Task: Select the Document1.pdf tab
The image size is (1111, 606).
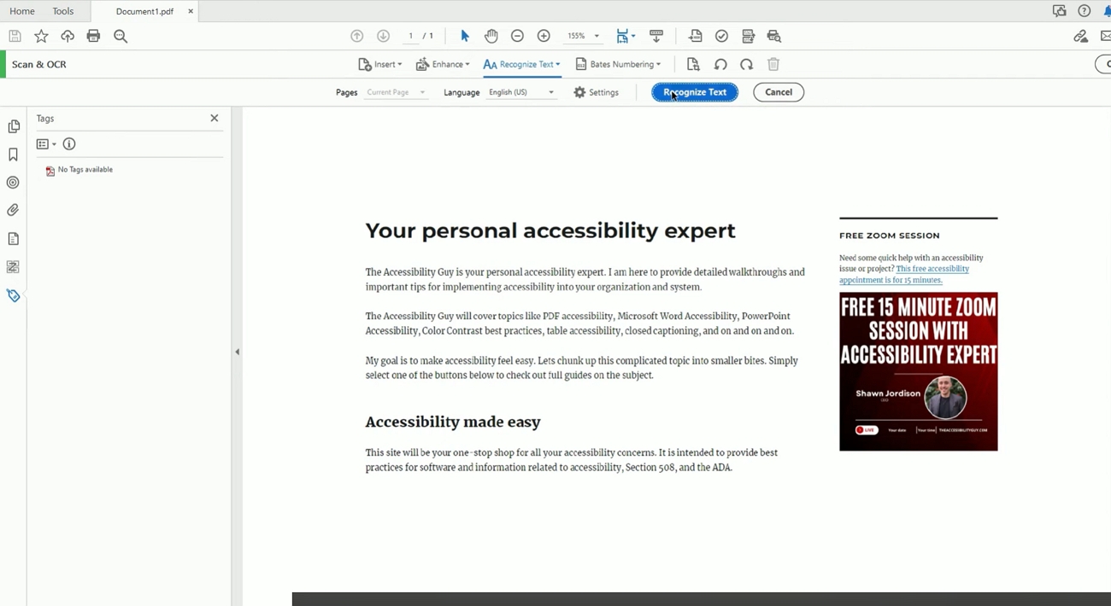Action: [x=144, y=11]
